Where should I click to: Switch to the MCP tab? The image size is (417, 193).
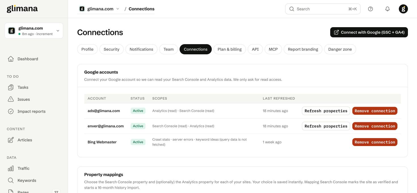click(x=273, y=49)
